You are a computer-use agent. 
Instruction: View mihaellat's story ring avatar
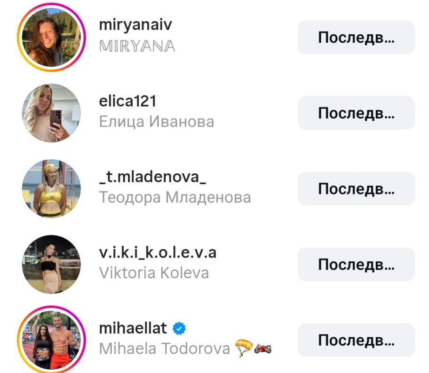click(x=51, y=340)
